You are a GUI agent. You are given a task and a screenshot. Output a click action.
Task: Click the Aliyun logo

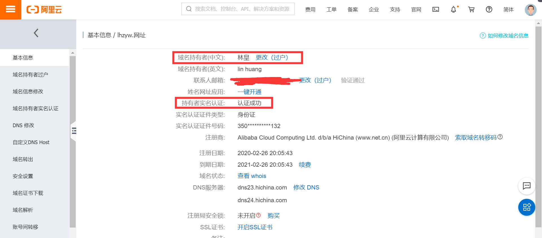tap(44, 10)
